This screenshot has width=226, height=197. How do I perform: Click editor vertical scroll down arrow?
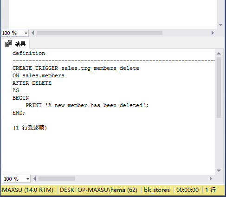point(220,25)
